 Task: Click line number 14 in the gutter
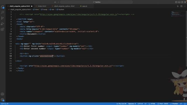tap(11, 44)
